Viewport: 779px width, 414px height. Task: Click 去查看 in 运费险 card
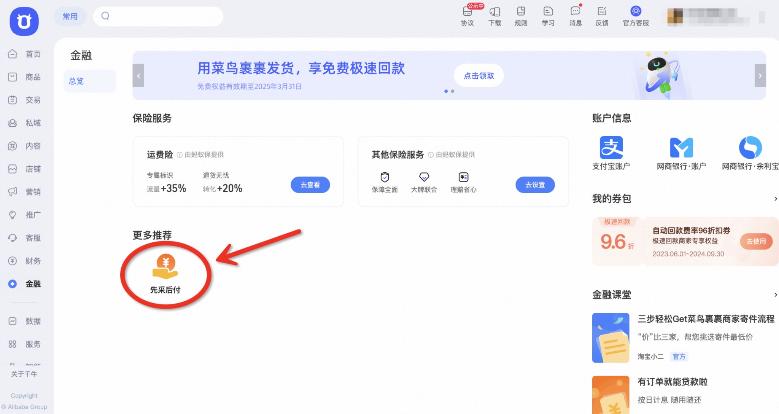point(310,185)
